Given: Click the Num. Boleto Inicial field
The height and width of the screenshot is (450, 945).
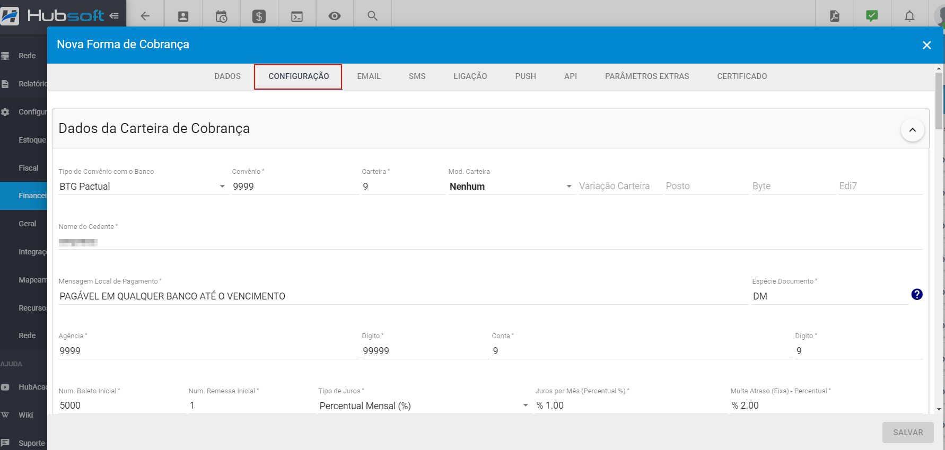Looking at the screenshot, I should coord(122,405).
